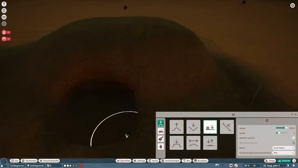Image resolution: width=298 pixels, height=168 pixels.
Task: Click the active Gelände (terrain) button
Action: click(x=284, y=161)
